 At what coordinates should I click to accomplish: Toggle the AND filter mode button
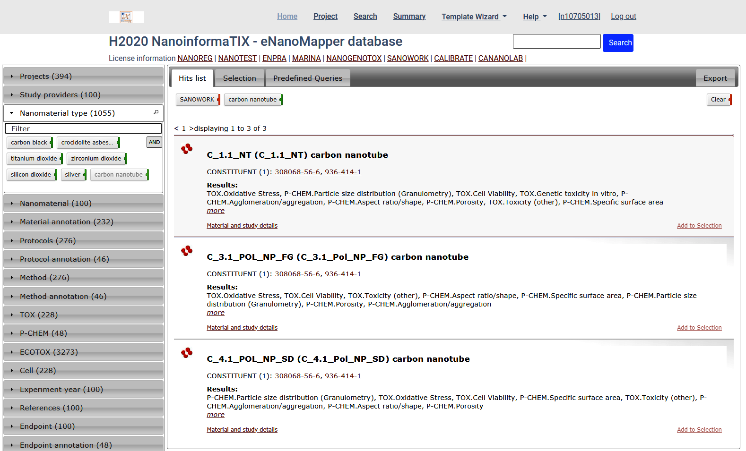pos(154,142)
